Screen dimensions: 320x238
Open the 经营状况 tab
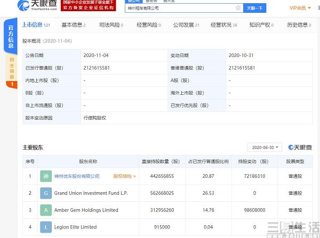click(223, 25)
